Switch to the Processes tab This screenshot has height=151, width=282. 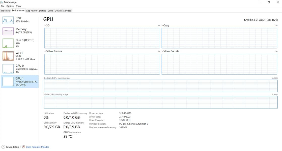(x=6, y=11)
